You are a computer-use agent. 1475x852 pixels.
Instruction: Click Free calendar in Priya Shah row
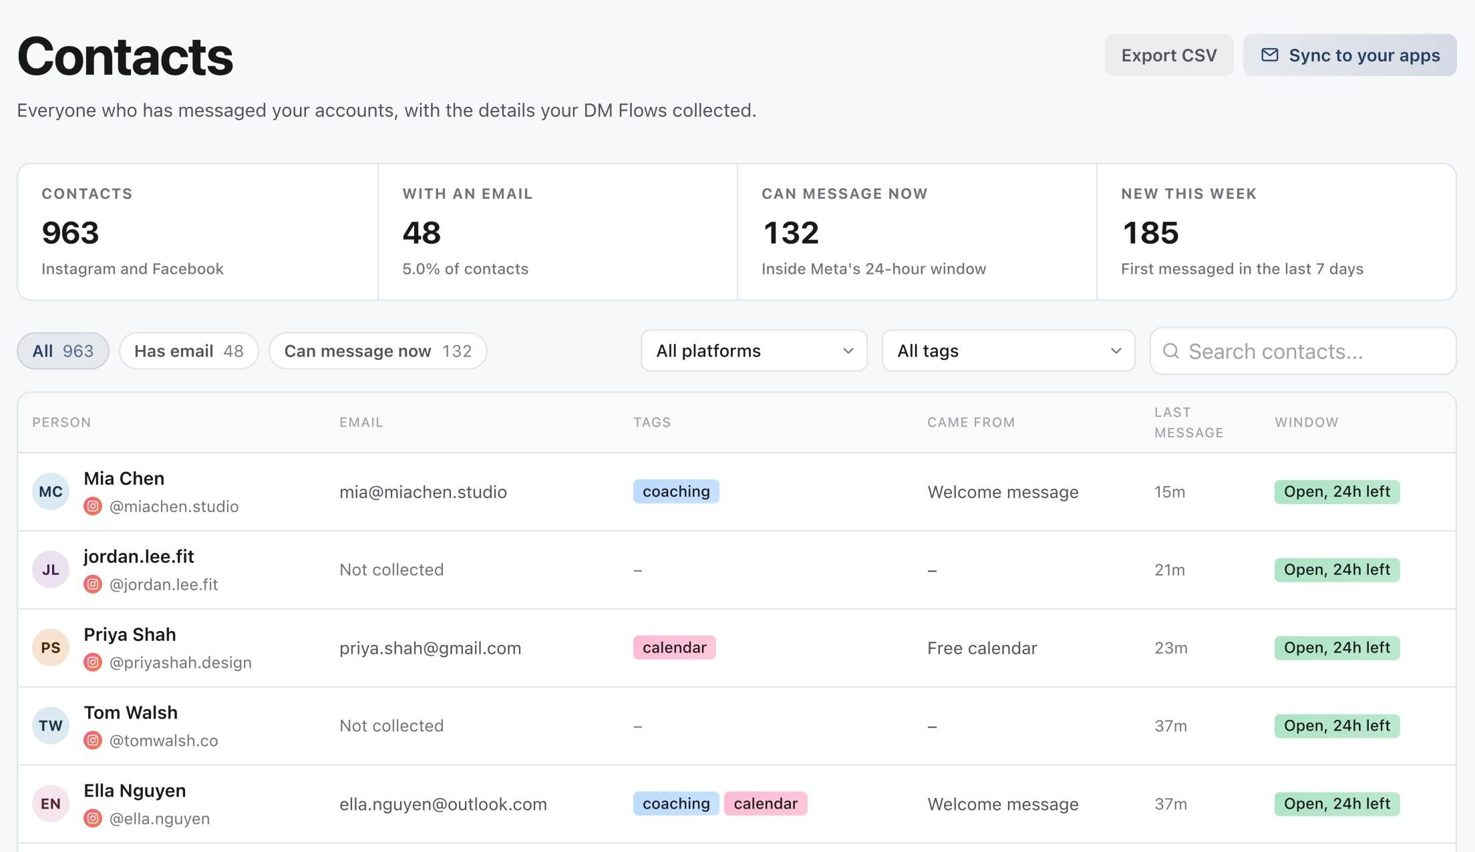(x=982, y=648)
